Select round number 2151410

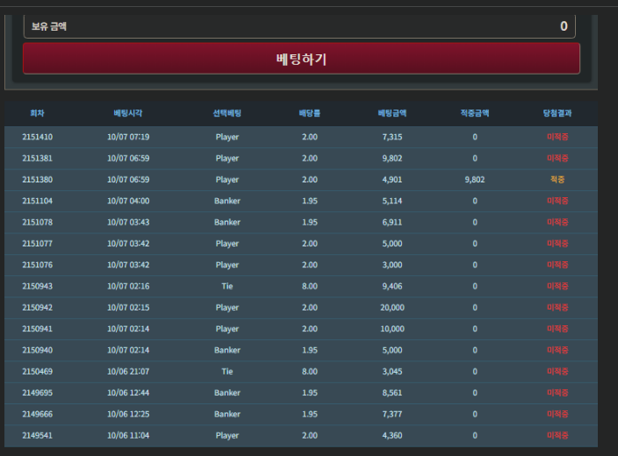pyautogui.click(x=37, y=137)
